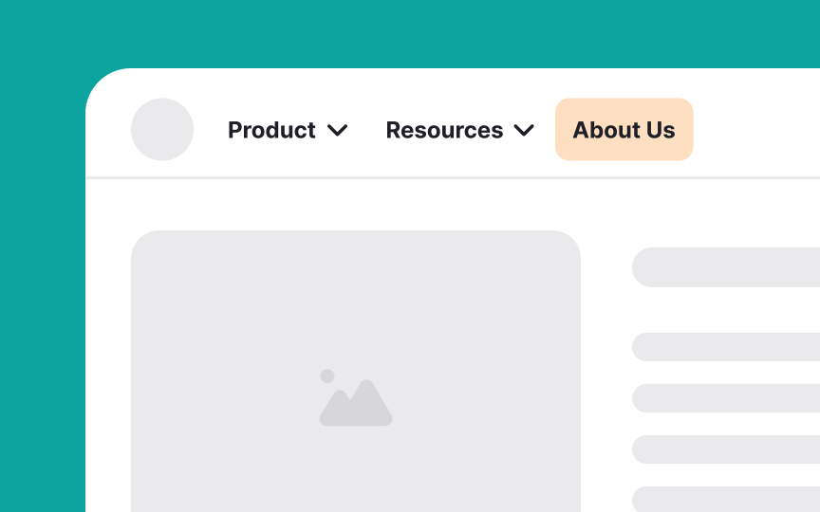Click the third thin text skeleton line
820x512 pixels.
726,449
